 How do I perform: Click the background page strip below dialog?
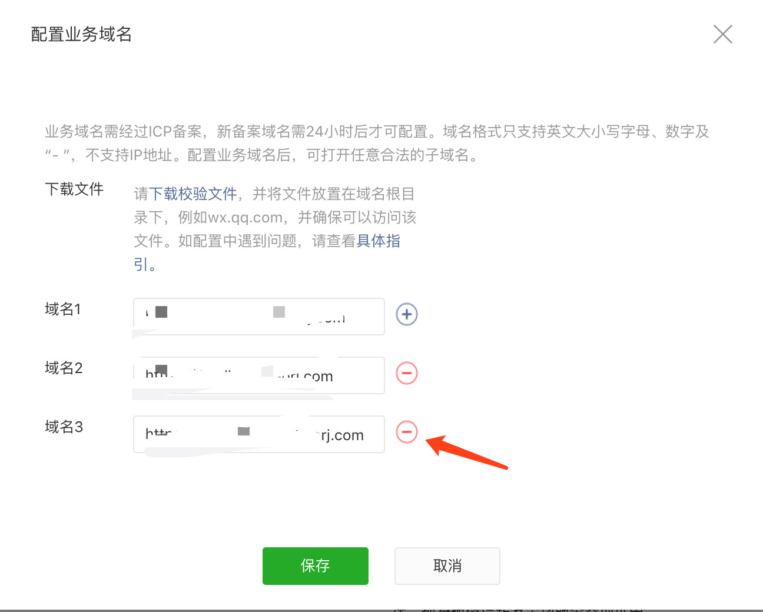point(381,610)
